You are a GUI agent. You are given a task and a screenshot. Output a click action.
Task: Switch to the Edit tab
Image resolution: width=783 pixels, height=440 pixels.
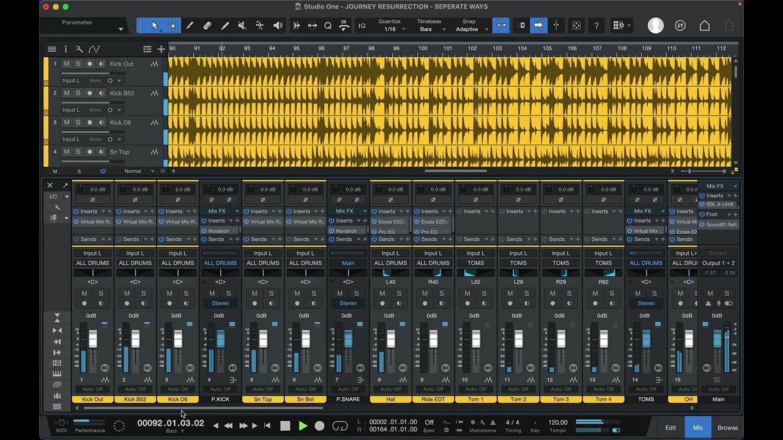pos(670,428)
